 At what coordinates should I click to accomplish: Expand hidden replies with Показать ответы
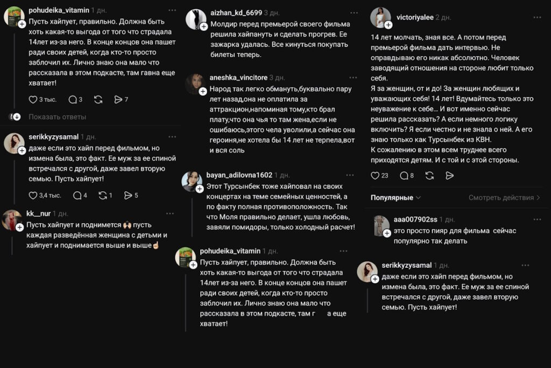(57, 117)
